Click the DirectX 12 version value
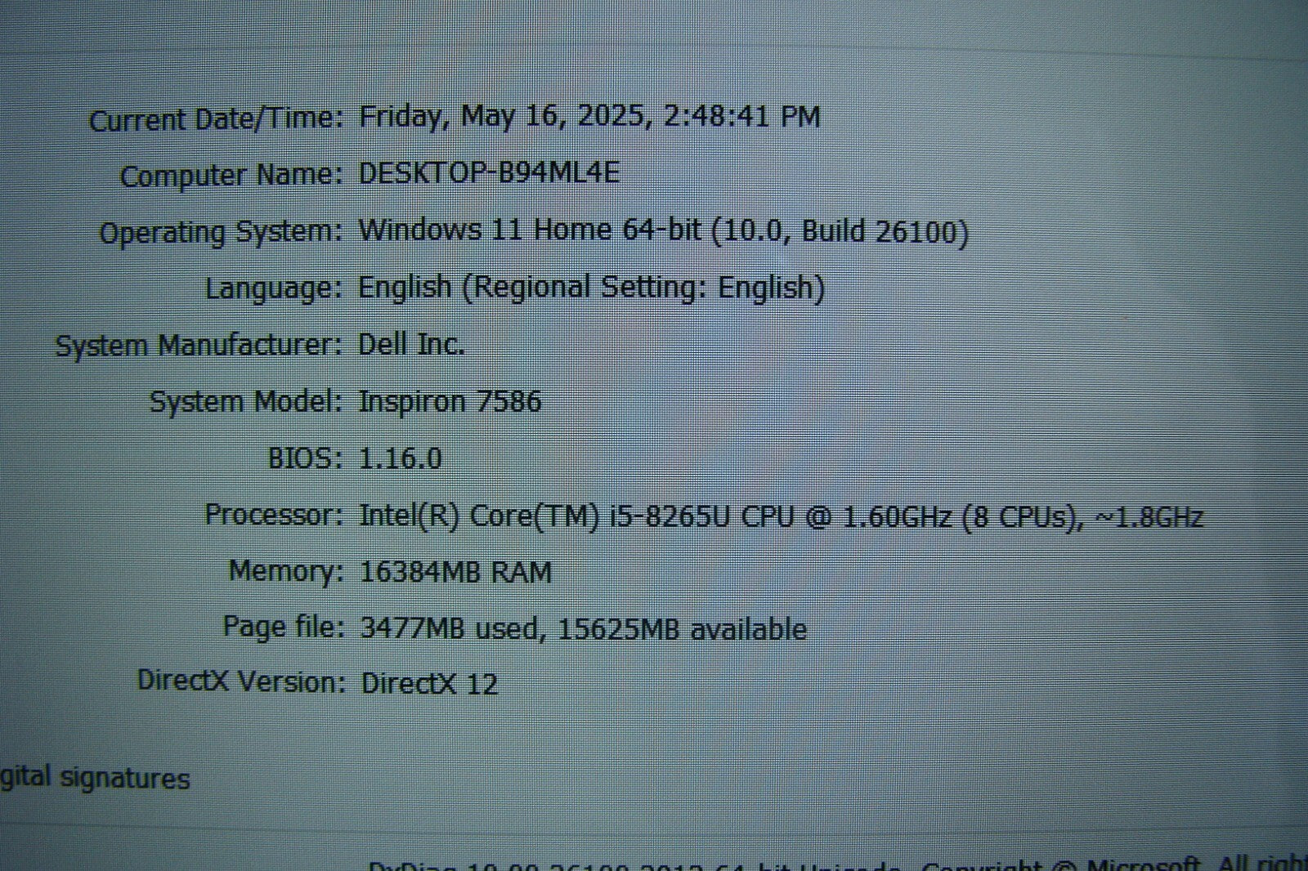 click(x=429, y=684)
